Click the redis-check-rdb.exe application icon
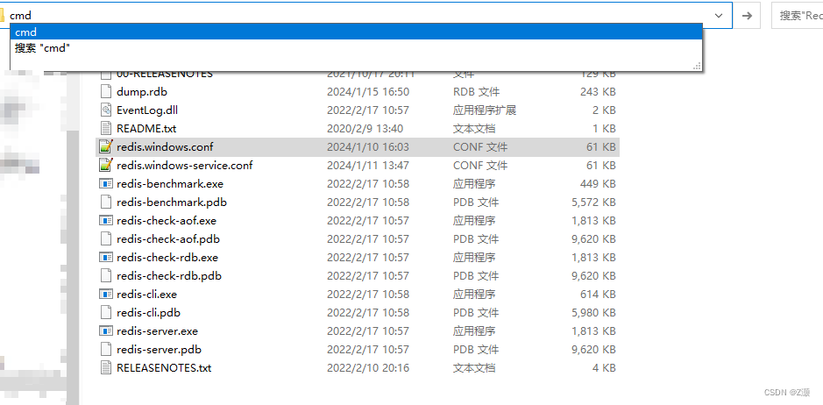Viewport: 823px width, 405px height. (x=107, y=258)
